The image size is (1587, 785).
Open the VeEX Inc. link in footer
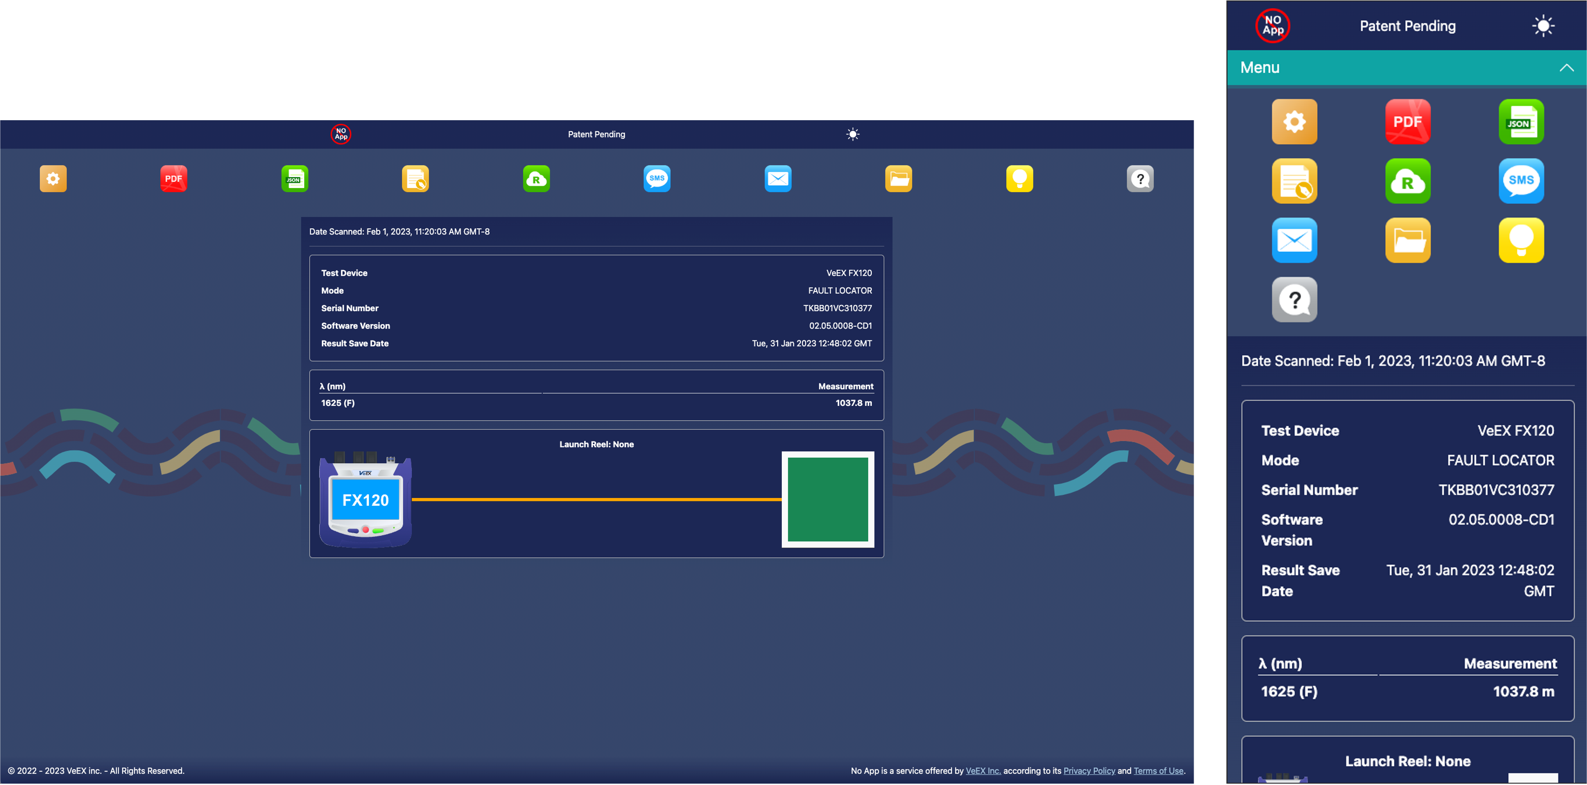982,771
